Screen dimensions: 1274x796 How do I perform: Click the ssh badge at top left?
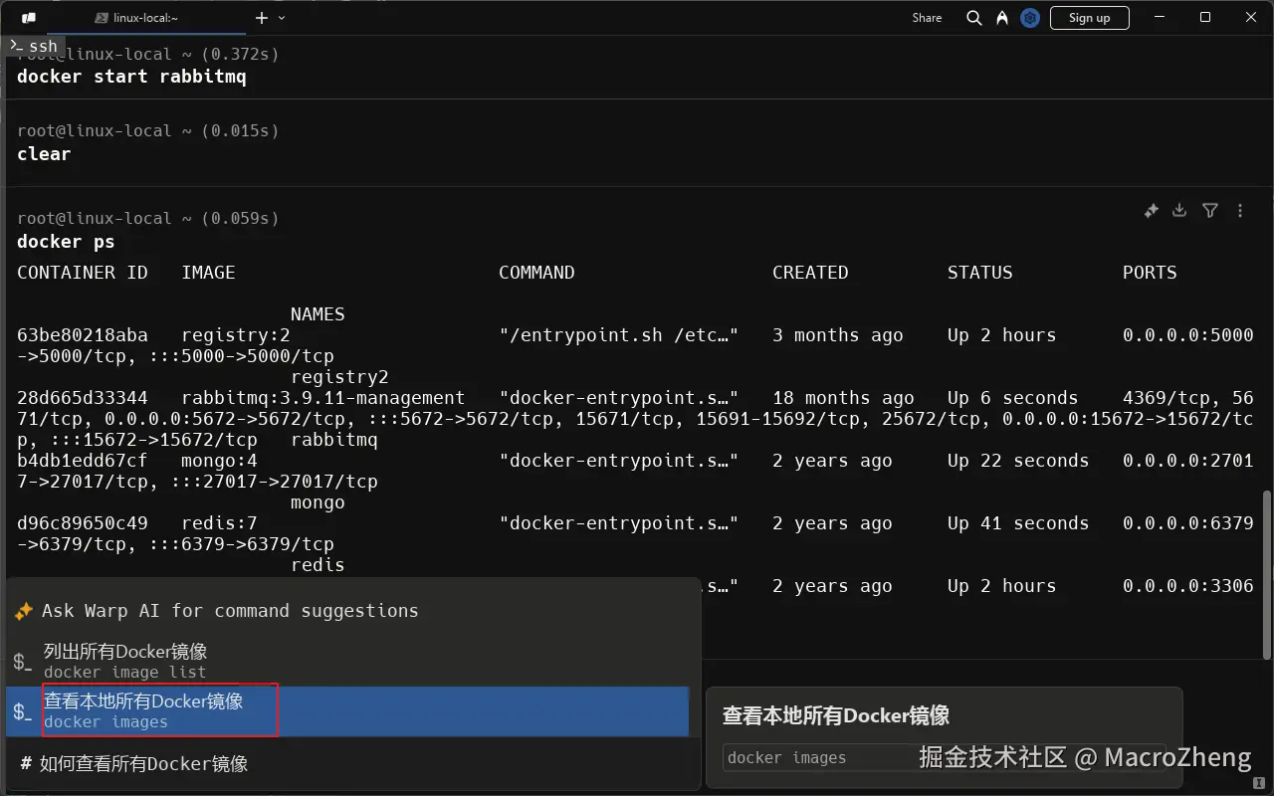pyautogui.click(x=33, y=46)
